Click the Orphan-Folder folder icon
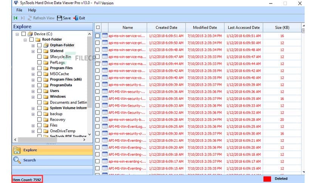The image size is (316, 183). (x=46, y=45)
